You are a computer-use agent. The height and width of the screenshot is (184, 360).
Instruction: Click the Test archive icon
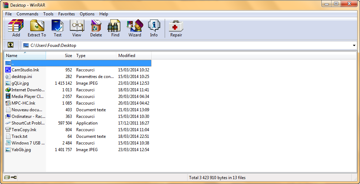pyautogui.click(x=57, y=26)
